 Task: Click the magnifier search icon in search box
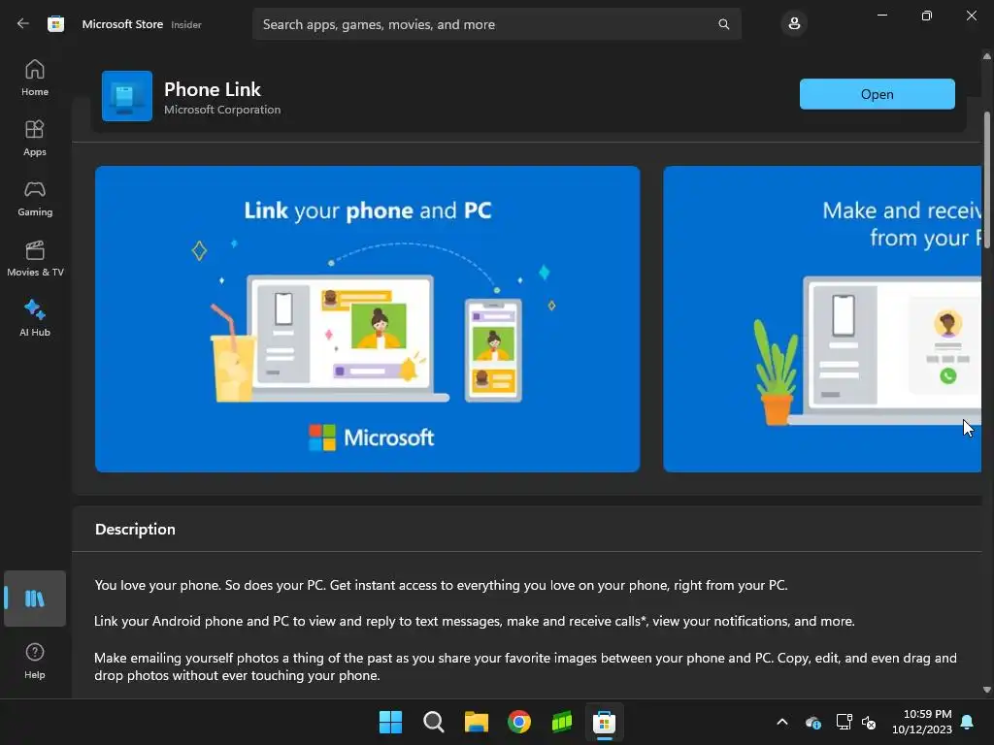[x=723, y=24]
